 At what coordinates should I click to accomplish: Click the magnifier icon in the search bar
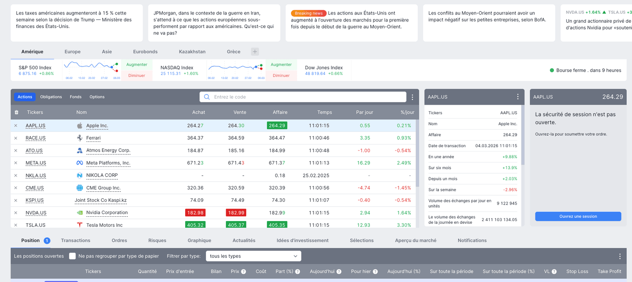pyautogui.click(x=206, y=97)
